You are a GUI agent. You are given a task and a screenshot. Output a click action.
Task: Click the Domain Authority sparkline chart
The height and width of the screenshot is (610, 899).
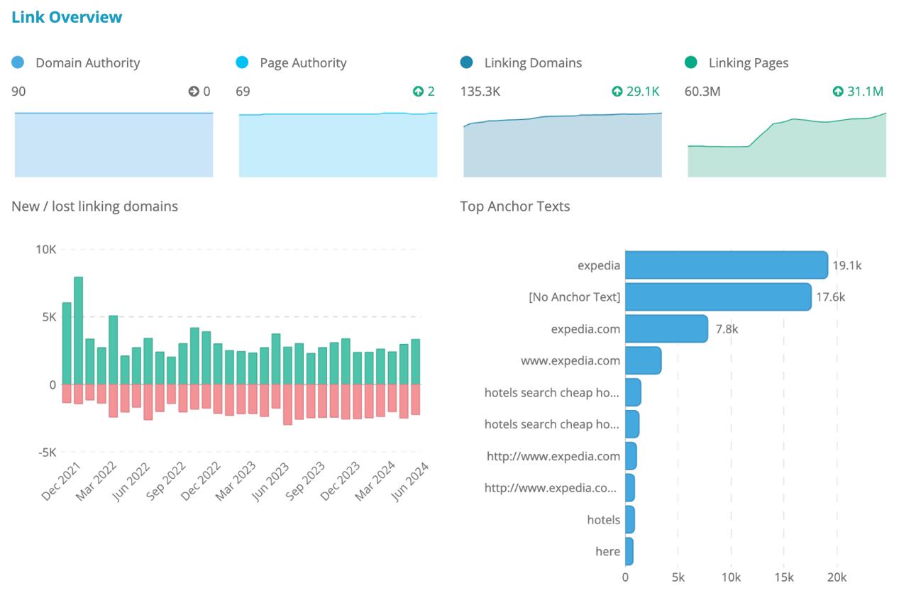click(x=114, y=145)
